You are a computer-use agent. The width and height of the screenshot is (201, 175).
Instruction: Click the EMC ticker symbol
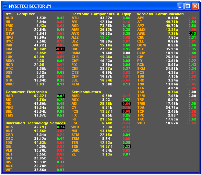coord(9,26)
